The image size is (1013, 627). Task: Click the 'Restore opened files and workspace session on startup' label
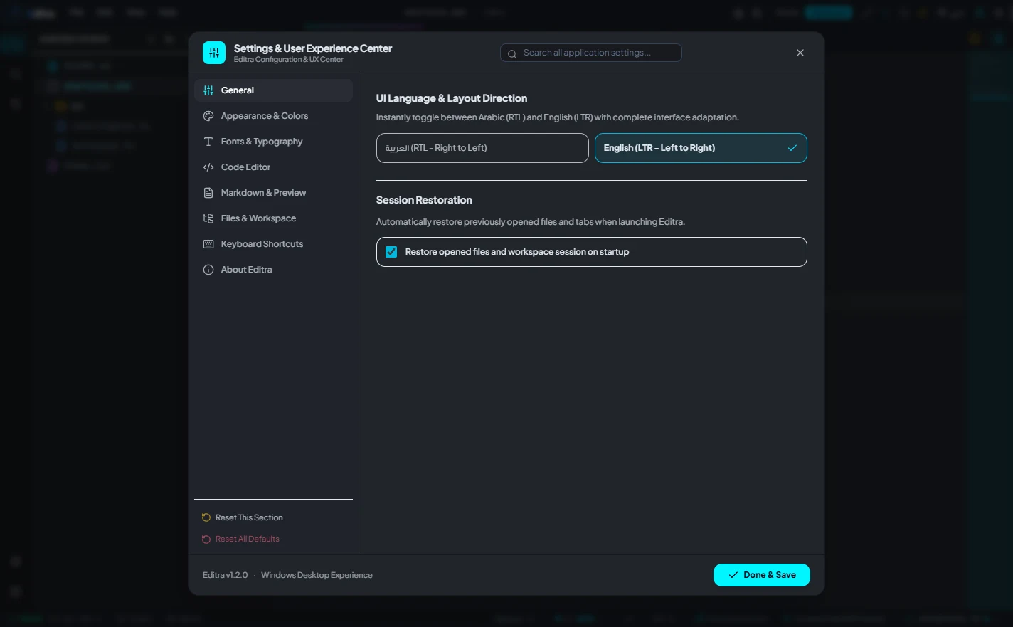click(x=517, y=252)
